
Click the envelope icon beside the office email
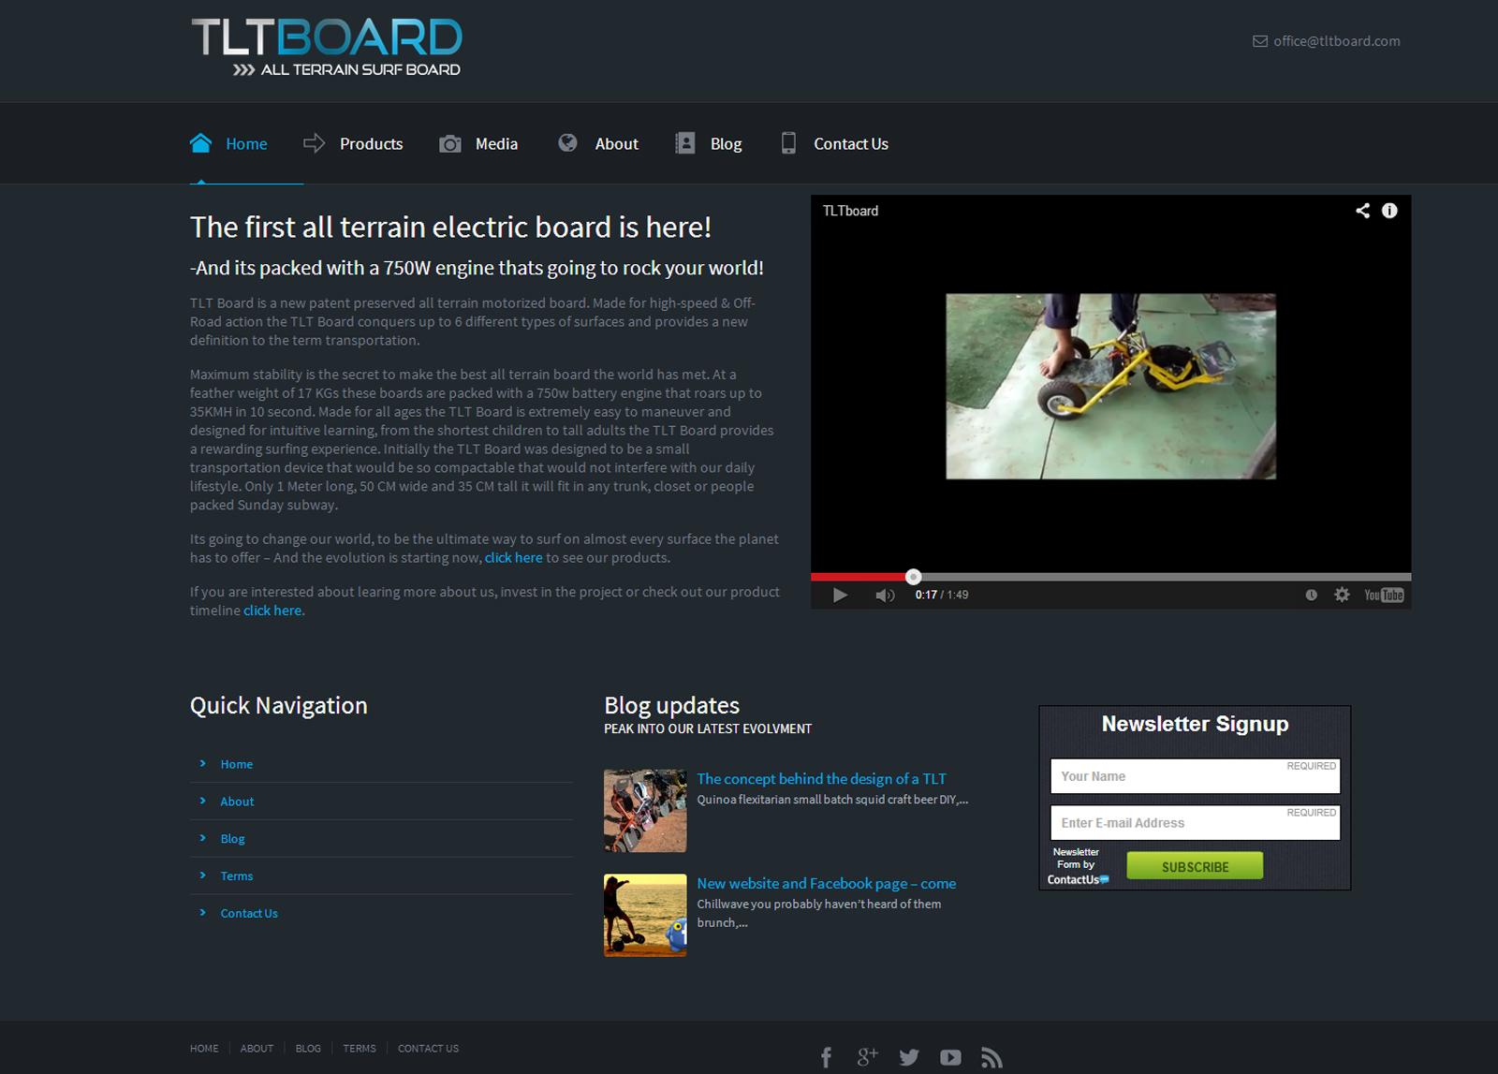click(x=1260, y=41)
